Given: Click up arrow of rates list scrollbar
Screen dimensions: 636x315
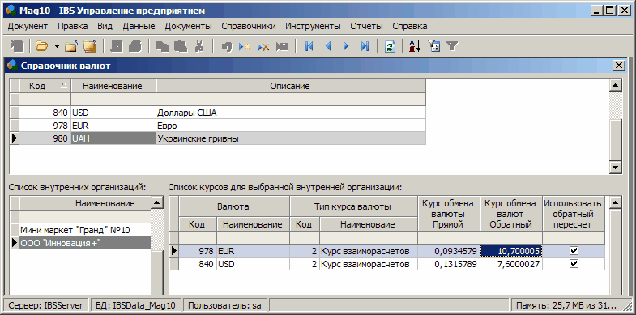Looking at the screenshot, I should 616,202.
